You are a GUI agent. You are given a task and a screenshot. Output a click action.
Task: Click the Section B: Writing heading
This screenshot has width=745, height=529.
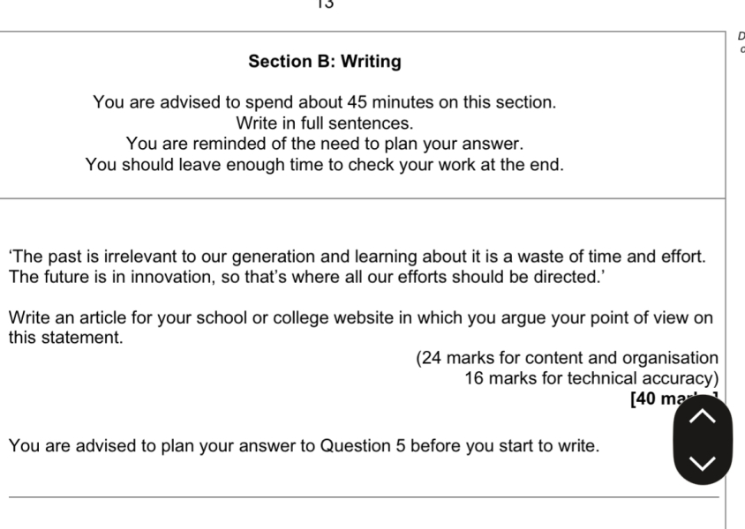(325, 61)
